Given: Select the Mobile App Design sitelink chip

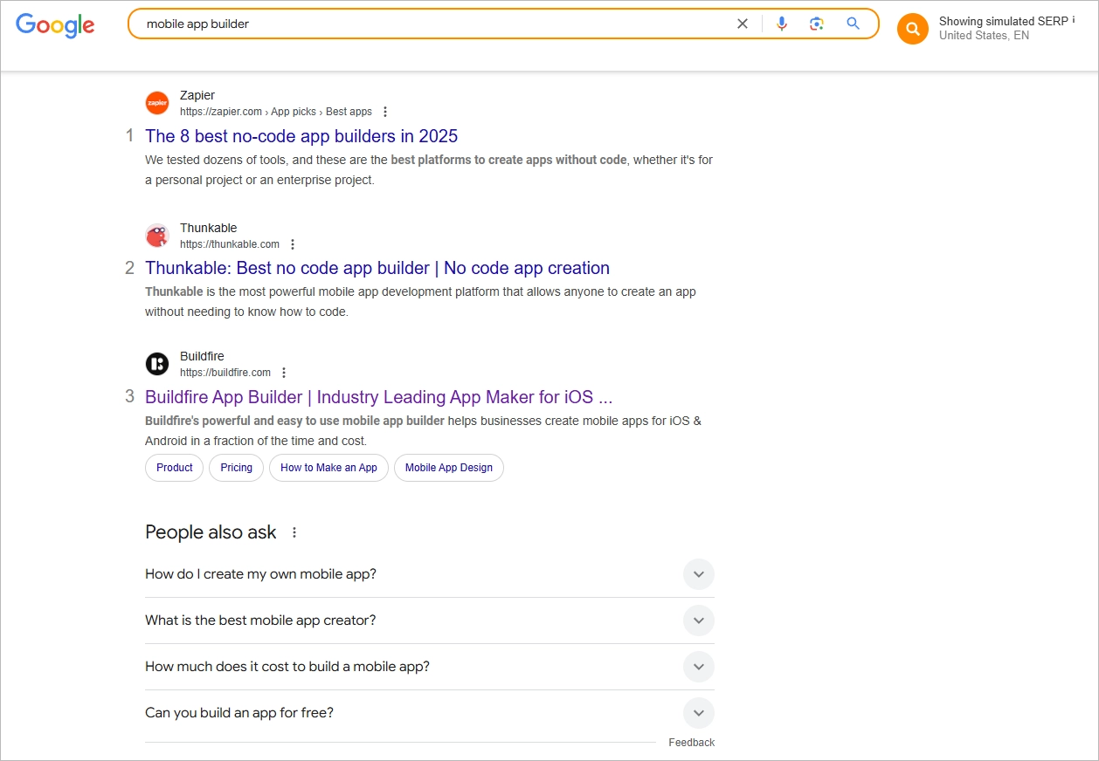Looking at the screenshot, I should [448, 468].
